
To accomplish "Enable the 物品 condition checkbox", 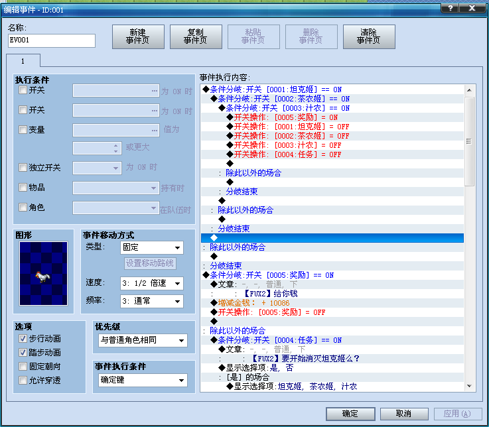I will coord(23,188).
